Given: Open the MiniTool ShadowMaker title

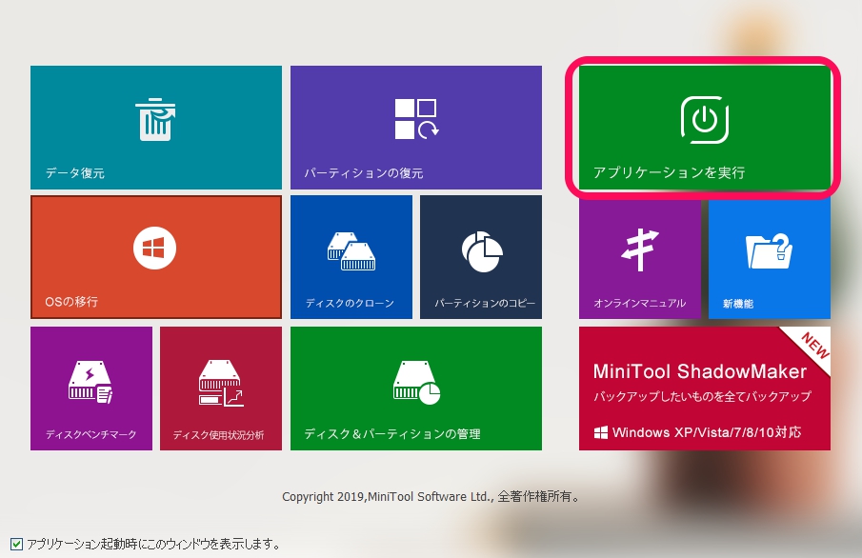Looking at the screenshot, I should pos(700,371).
